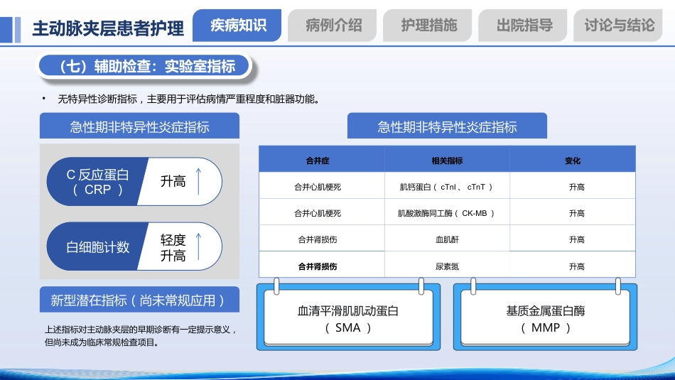
Task: Click the 新型潜在指标（尚未常规应用）header
Action: click(x=139, y=300)
